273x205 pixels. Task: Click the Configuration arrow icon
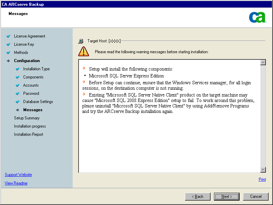(x=9, y=61)
